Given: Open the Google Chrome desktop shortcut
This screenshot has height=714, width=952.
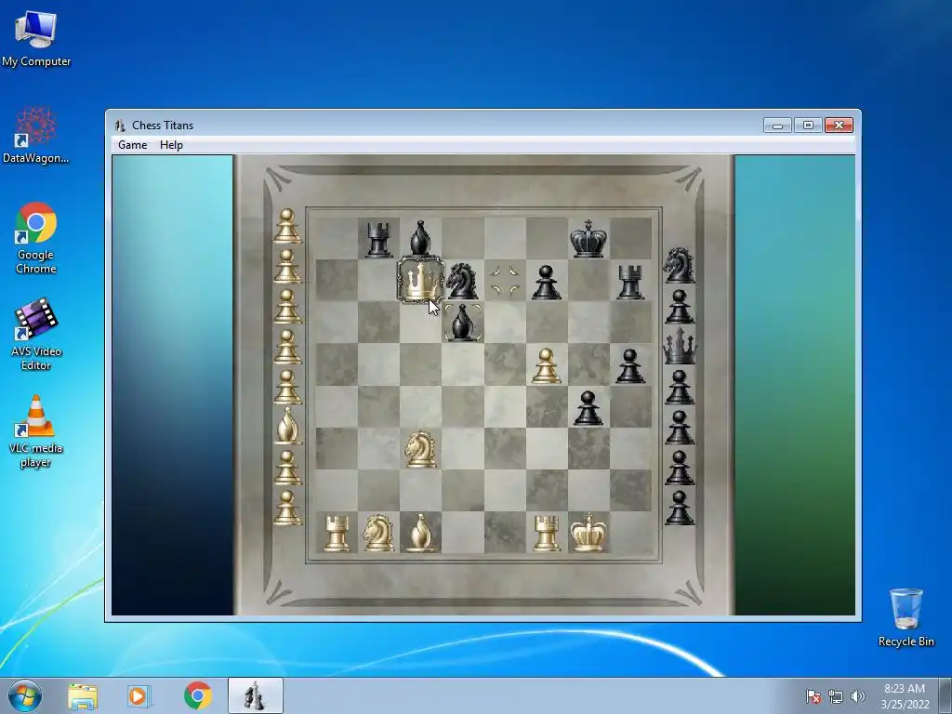Looking at the screenshot, I should point(36,238).
